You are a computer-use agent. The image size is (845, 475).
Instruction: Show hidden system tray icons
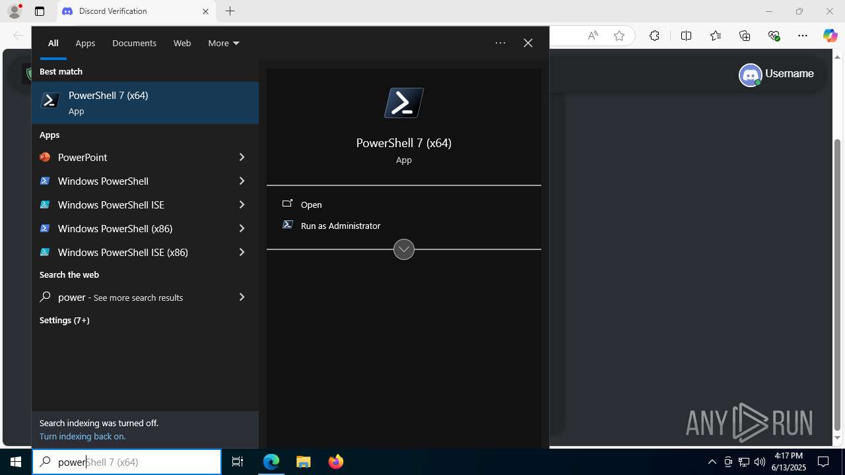click(712, 462)
